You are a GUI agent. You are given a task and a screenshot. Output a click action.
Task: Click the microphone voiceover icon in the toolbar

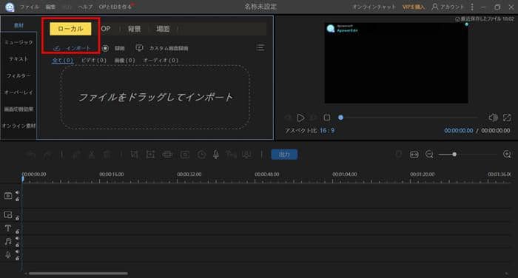point(216,155)
